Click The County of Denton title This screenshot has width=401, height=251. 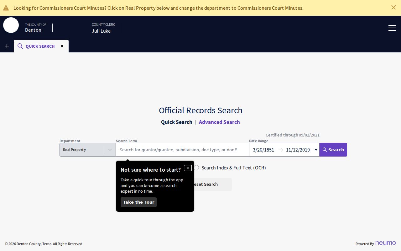tap(35, 28)
